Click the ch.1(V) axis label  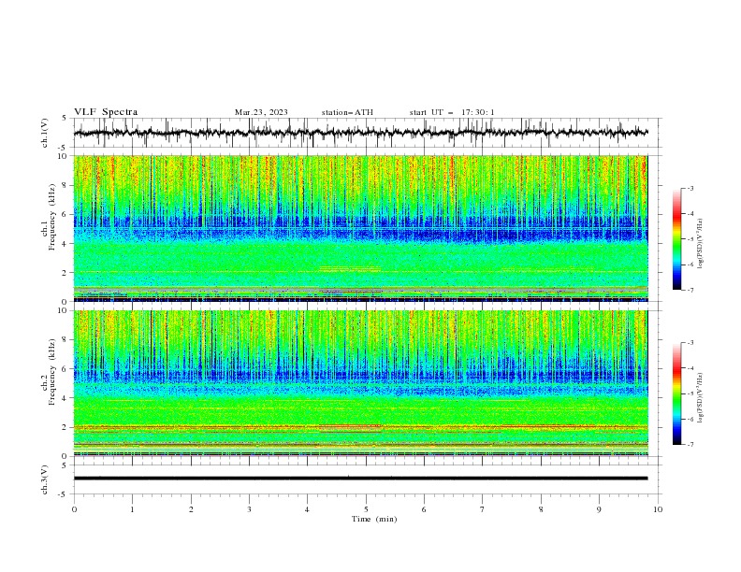point(45,133)
